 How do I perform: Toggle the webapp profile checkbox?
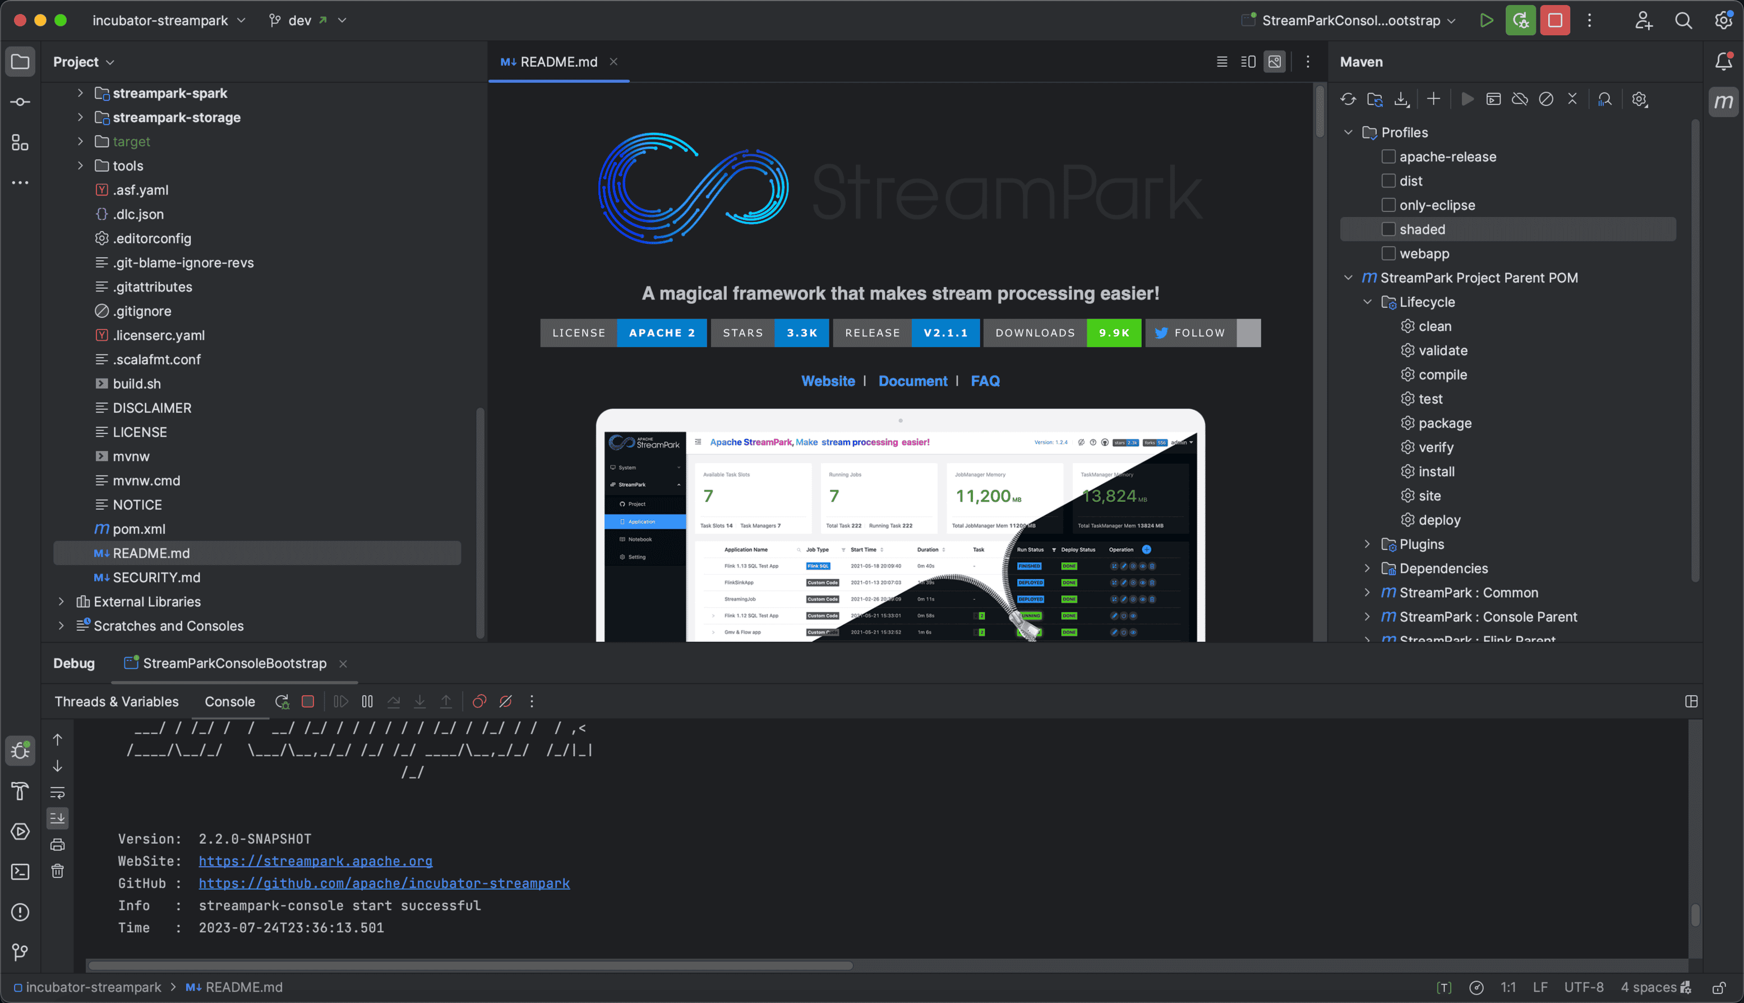[1388, 253]
